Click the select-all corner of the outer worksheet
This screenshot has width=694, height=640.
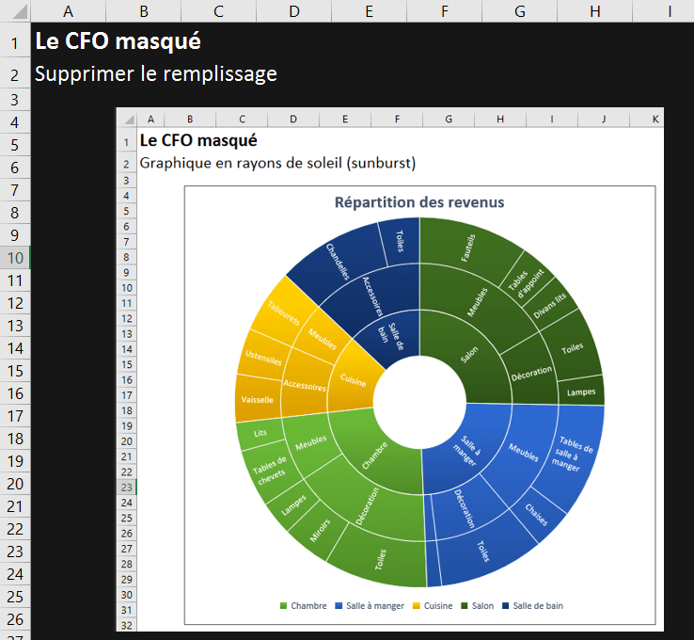point(15,10)
